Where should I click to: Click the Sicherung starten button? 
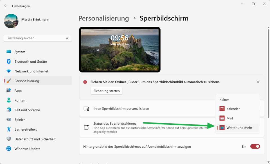pos(106,91)
